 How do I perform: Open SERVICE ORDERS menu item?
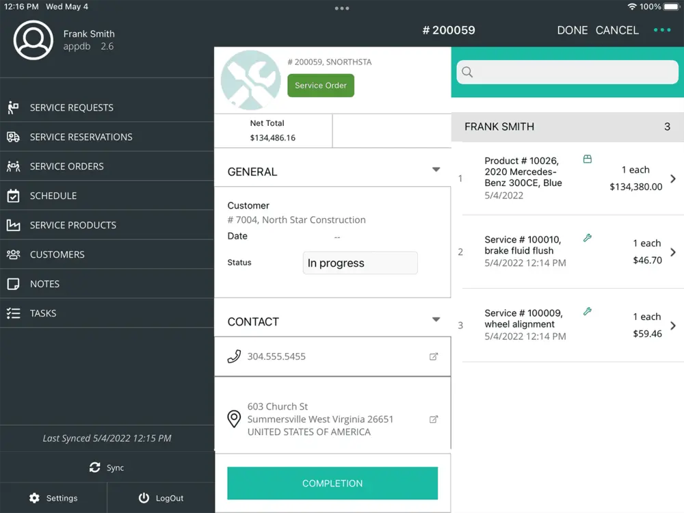point(107,166)
